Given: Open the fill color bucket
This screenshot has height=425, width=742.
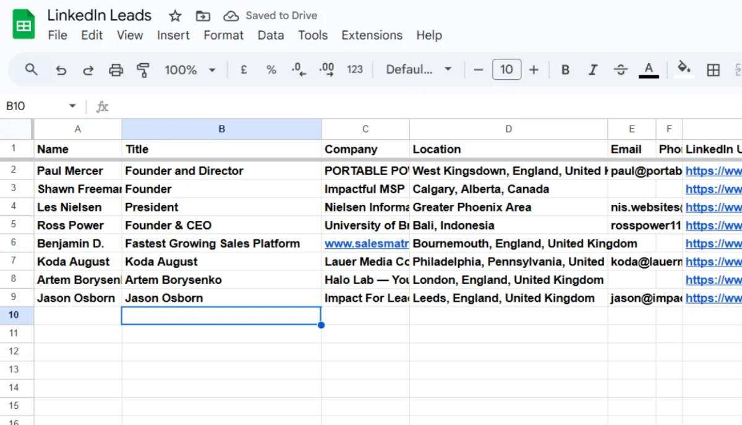Looking at the screenshot, I should (x=684, y=69).
